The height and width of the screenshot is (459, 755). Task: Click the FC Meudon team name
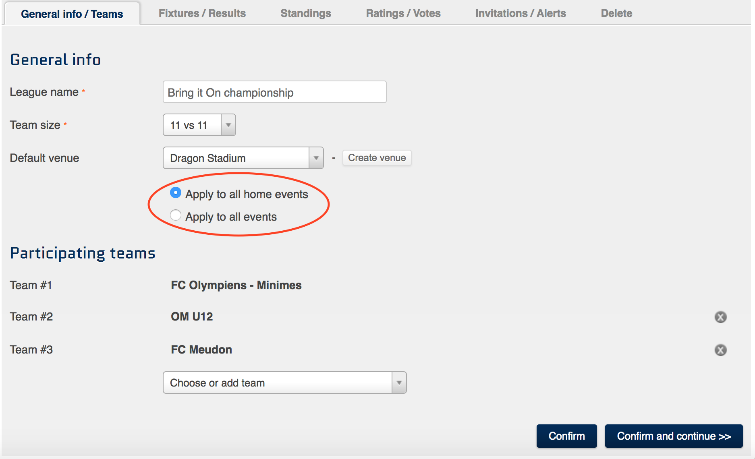[201, 349]
